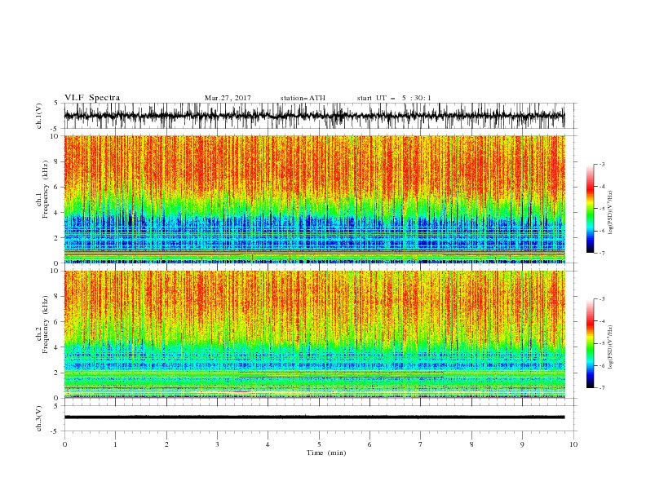Click the "4" tick on Time axis

(x=268, y=444)
